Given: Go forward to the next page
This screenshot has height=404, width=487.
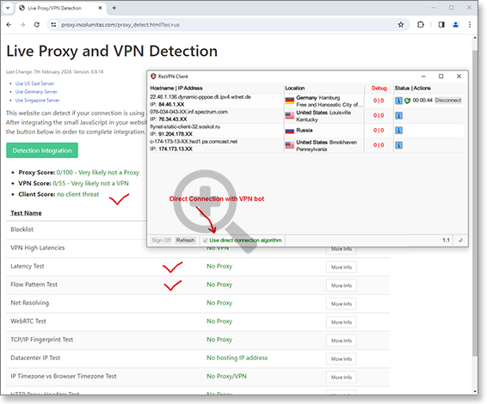Looking at the screenshot, I should click(22, 25).
